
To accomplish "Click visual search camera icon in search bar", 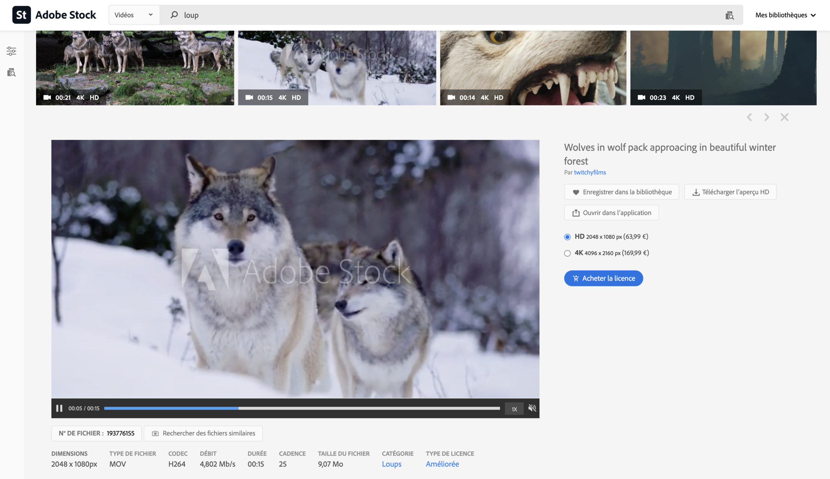I will click(729, 15).
